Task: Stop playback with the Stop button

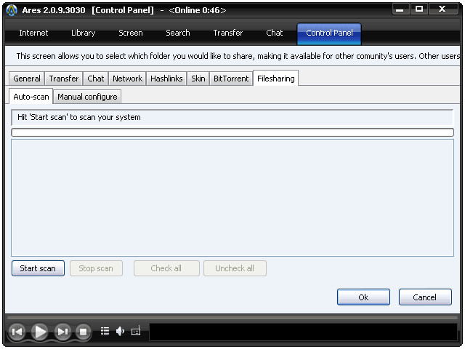Action: click(84, 332)
